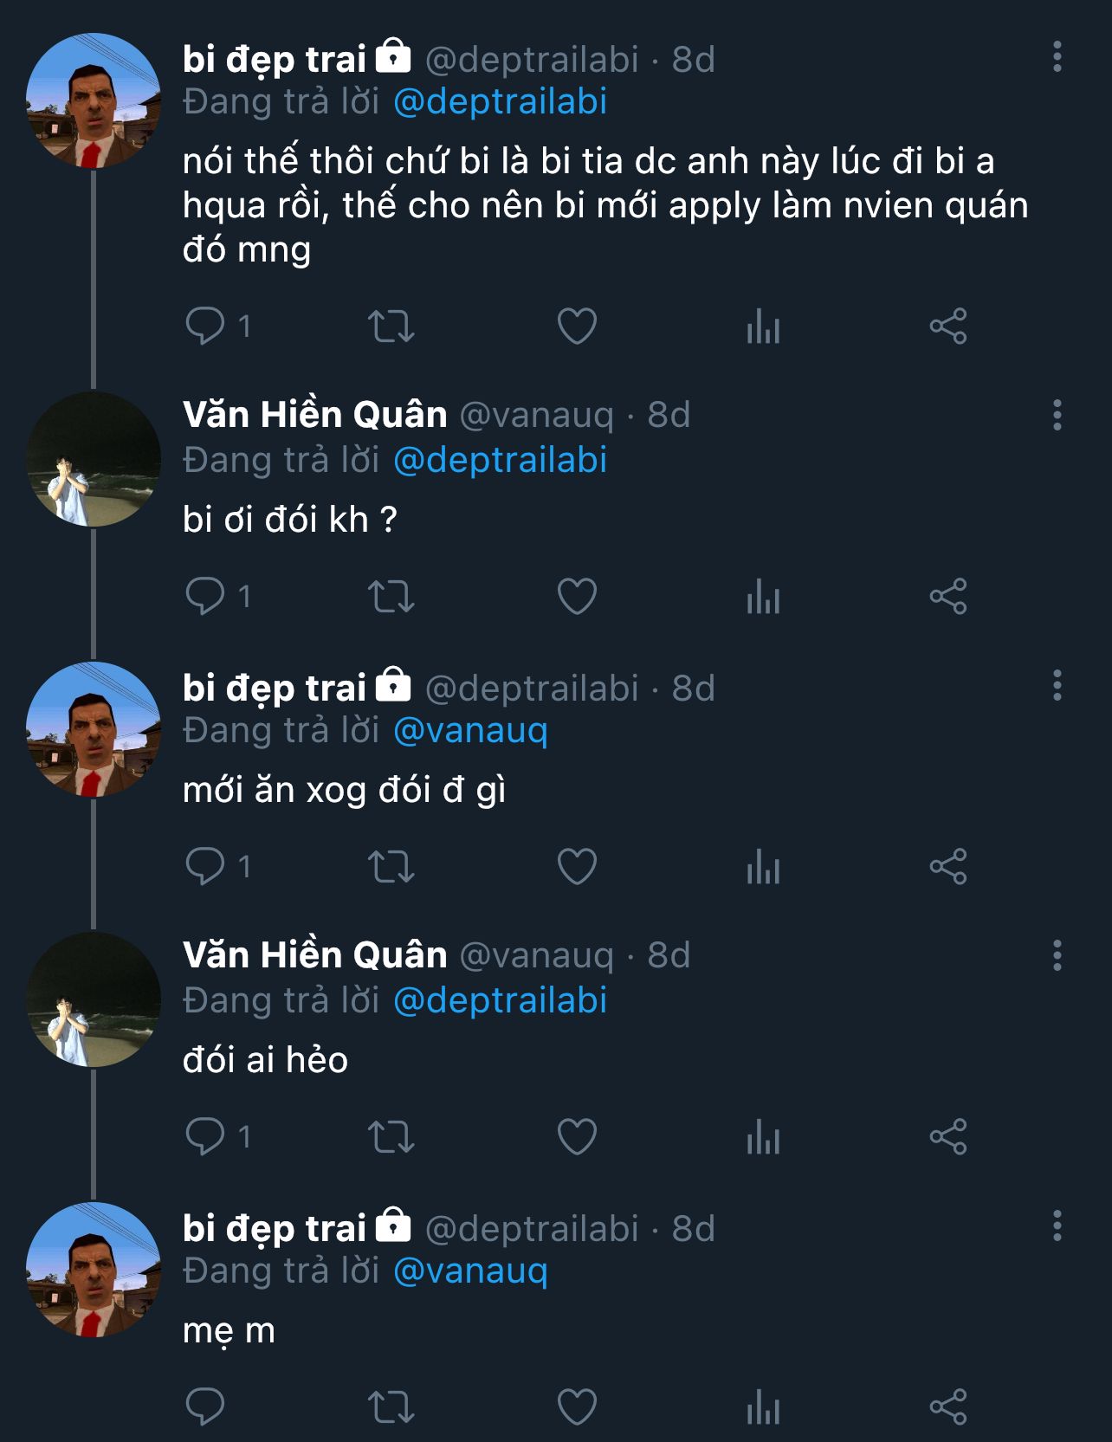Open Văn Hiền Quân profile name on 'bi ơi đói kh ?'
This screenshot has width=1112, height=1442.
point(314,416)
